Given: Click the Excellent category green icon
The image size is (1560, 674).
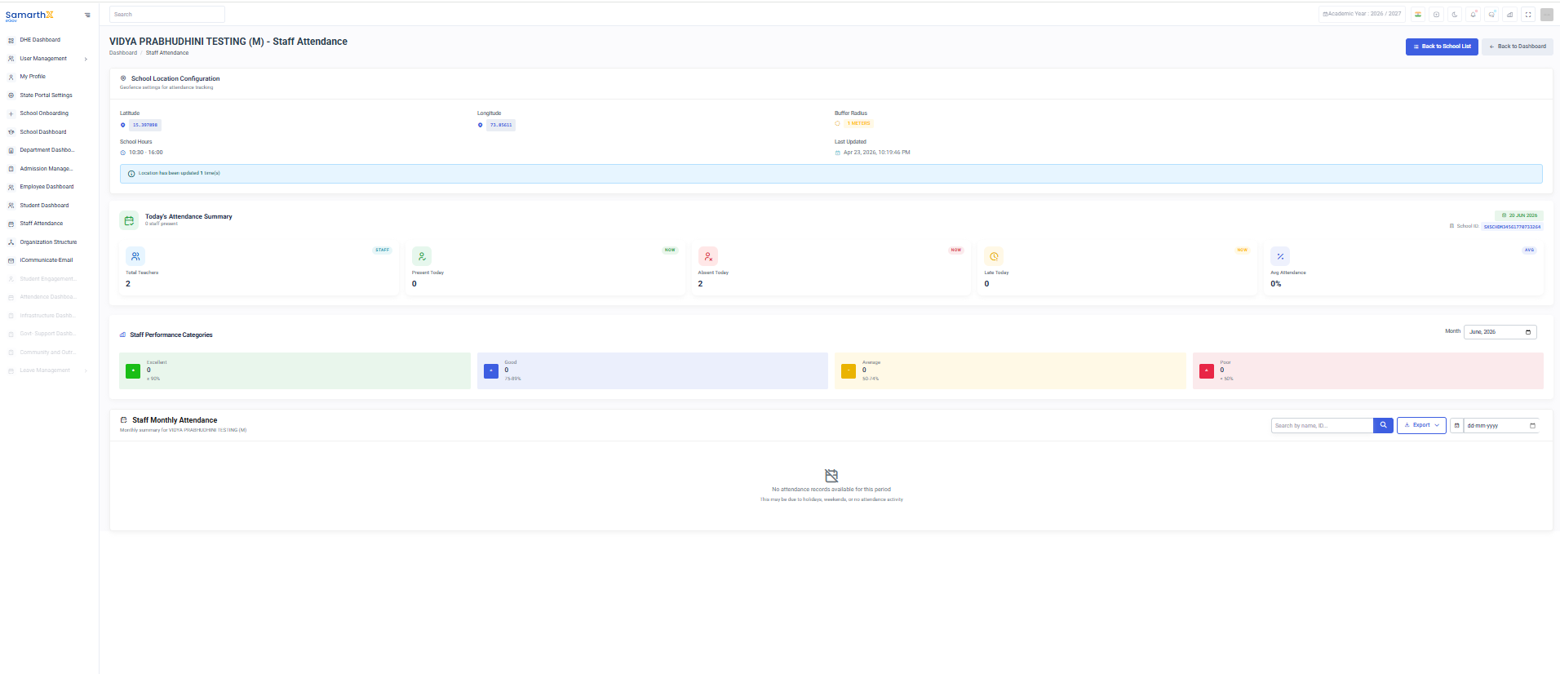Looking at the screenshot, I should pos(133,370).
